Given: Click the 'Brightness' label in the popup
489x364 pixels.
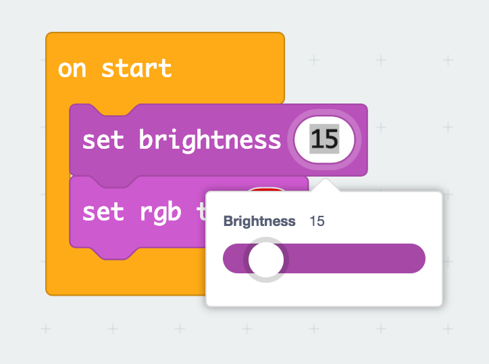Looking at the screenshot, I should click(x=259, y=221).
